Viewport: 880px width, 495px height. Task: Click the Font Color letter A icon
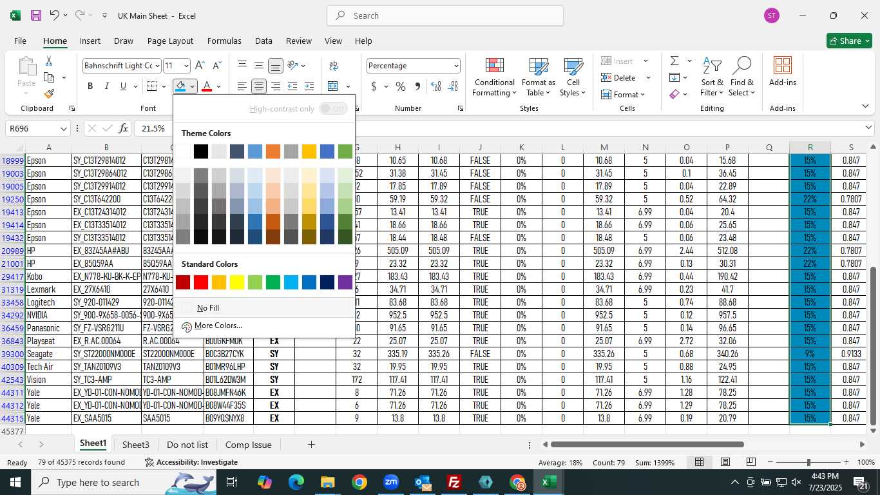207,86
